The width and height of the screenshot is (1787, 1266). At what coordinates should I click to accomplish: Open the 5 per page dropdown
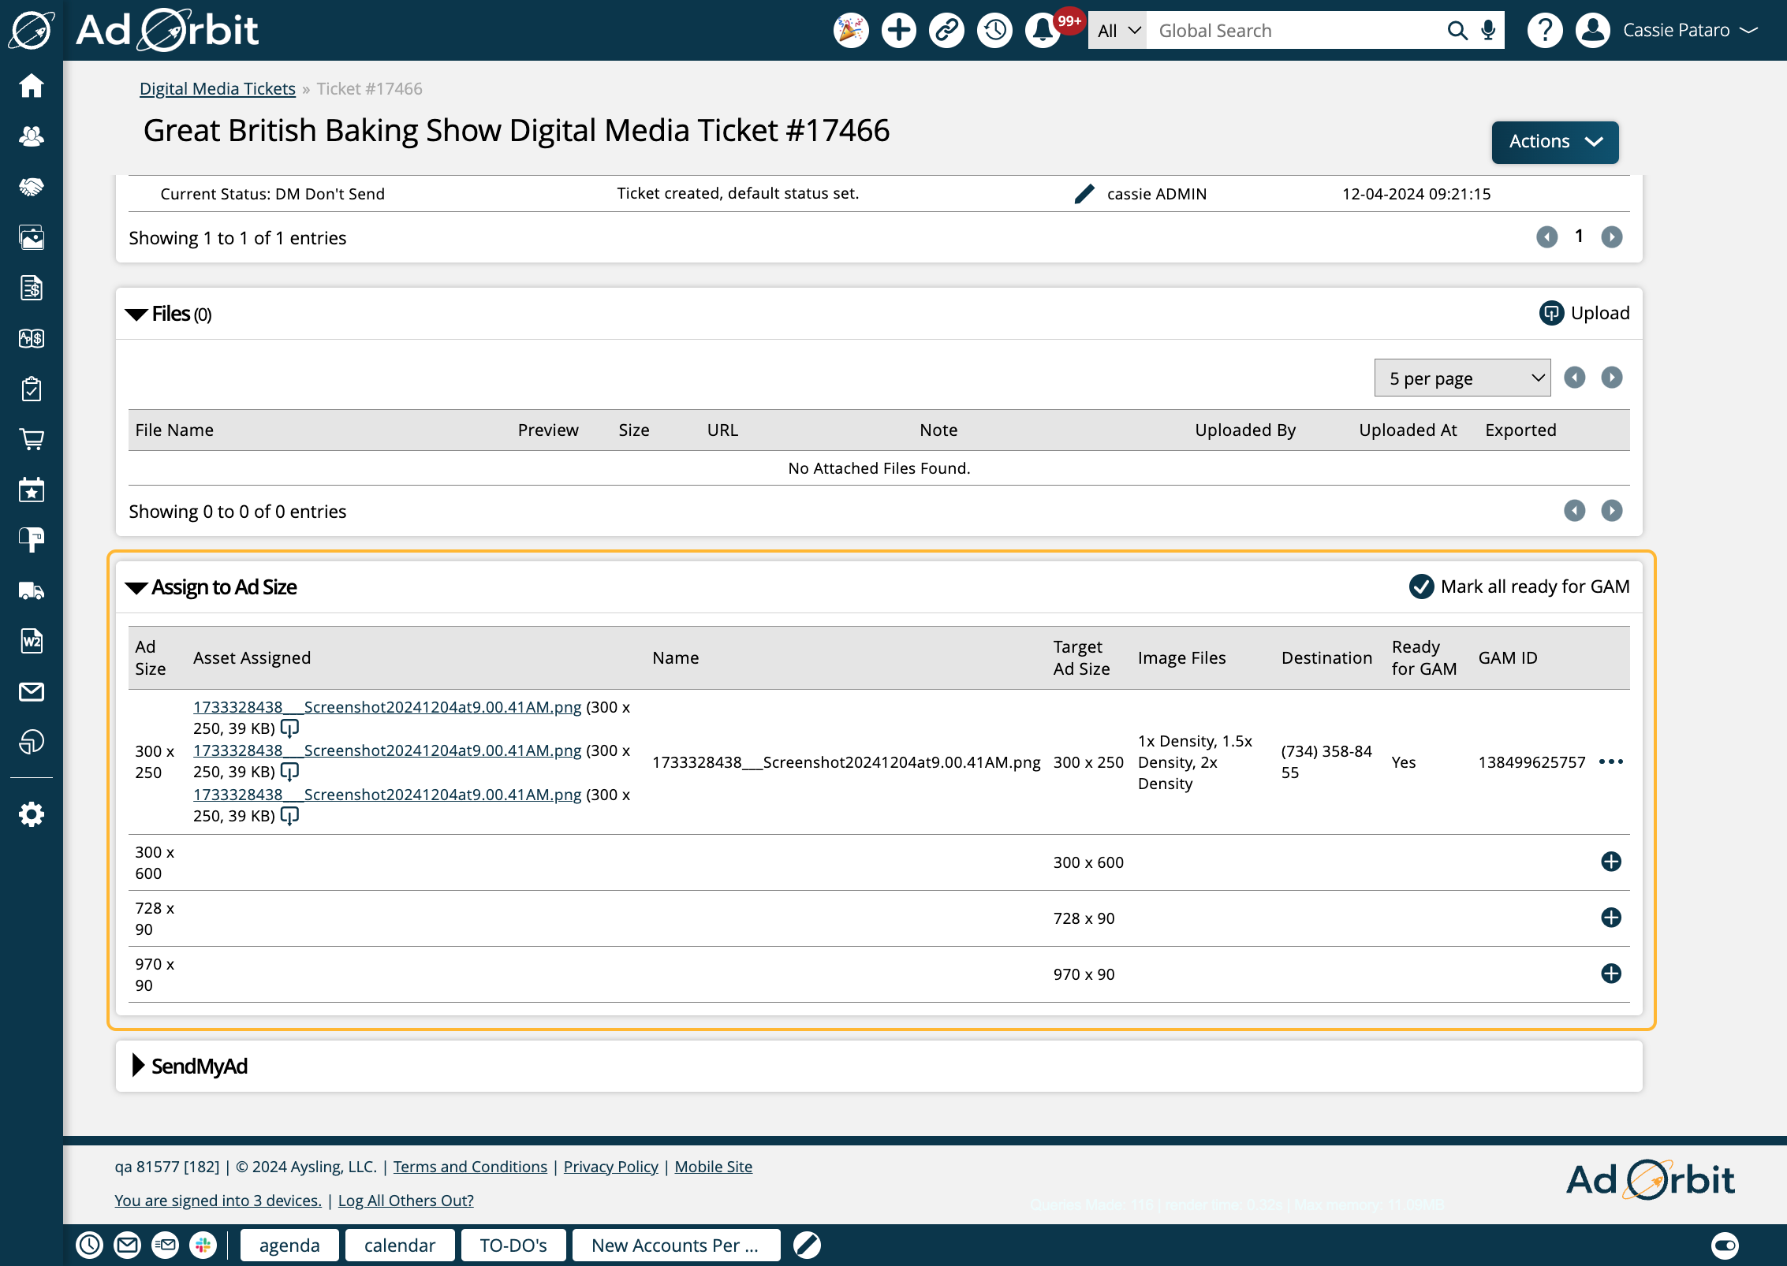[x=1462, y=378]
